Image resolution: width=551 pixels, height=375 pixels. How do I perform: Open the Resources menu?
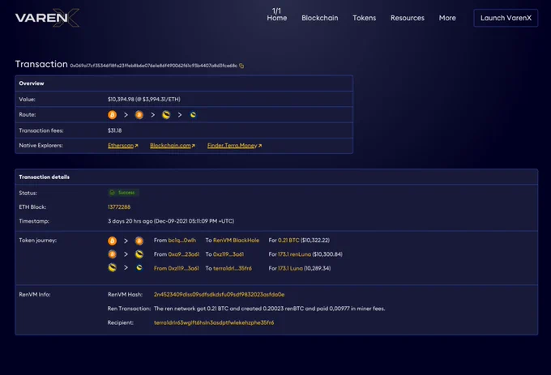pos(408,18)
